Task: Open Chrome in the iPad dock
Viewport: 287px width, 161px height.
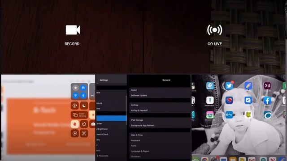Action: [205, 159]
